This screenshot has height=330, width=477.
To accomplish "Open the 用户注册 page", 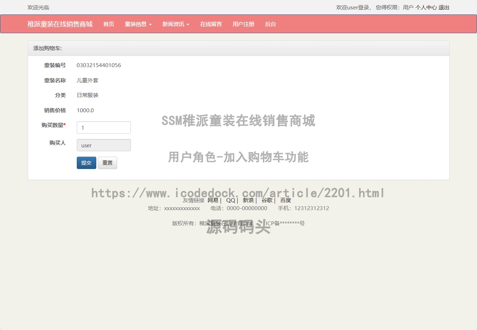I will [x=243, y=24].
